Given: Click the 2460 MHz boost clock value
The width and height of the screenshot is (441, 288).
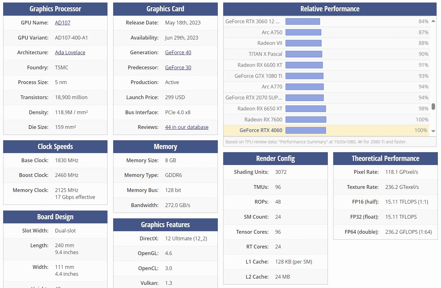Looking at the screenshot, I should click(x=67, y=175).
